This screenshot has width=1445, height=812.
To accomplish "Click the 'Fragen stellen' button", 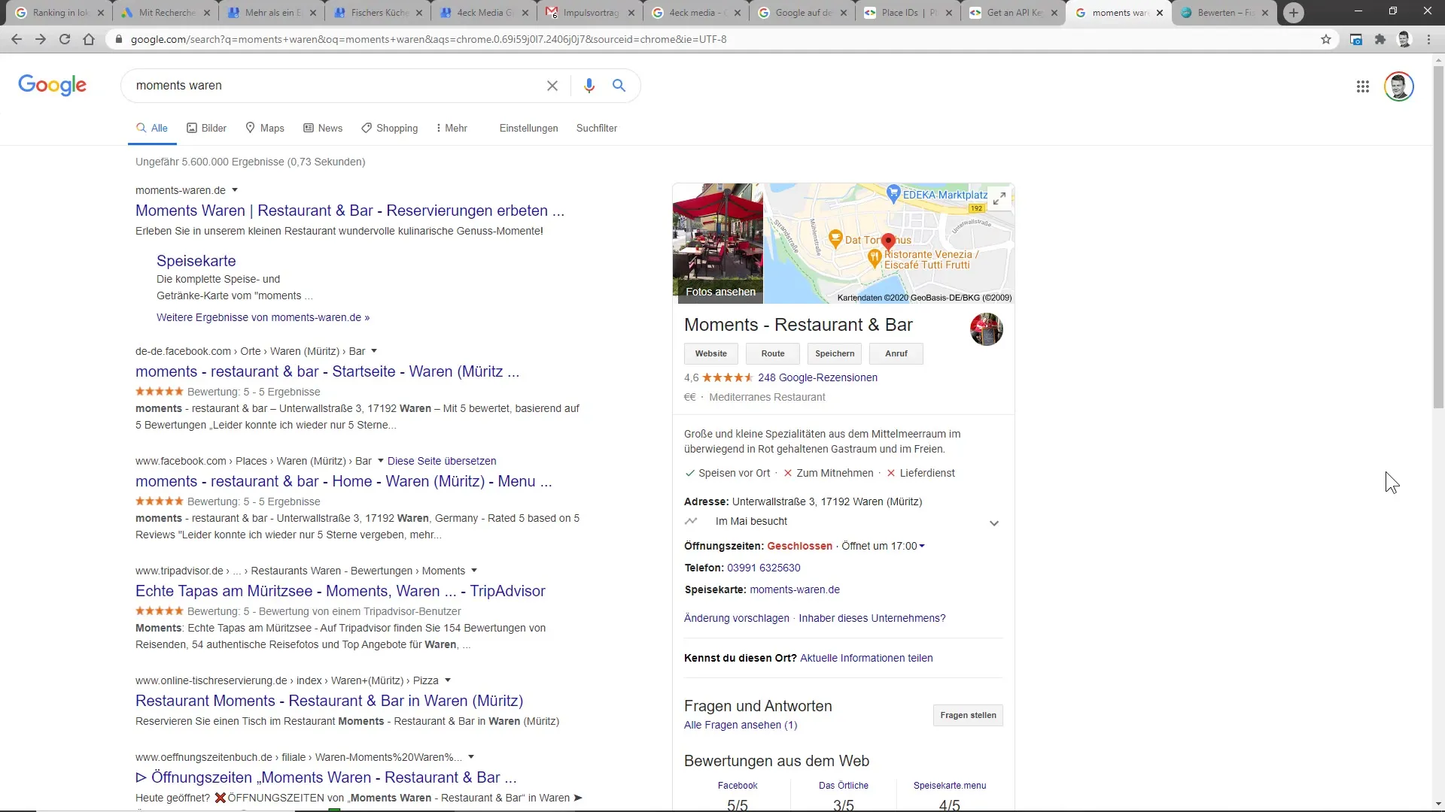I will [968, 715].
